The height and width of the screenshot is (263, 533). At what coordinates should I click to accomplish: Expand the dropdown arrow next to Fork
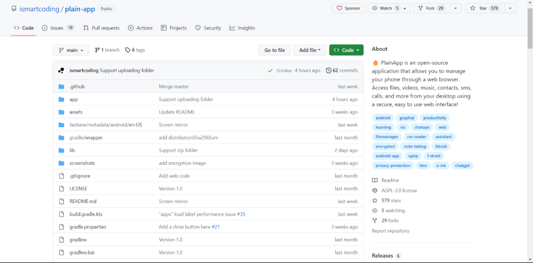click(x=455, y=8)
